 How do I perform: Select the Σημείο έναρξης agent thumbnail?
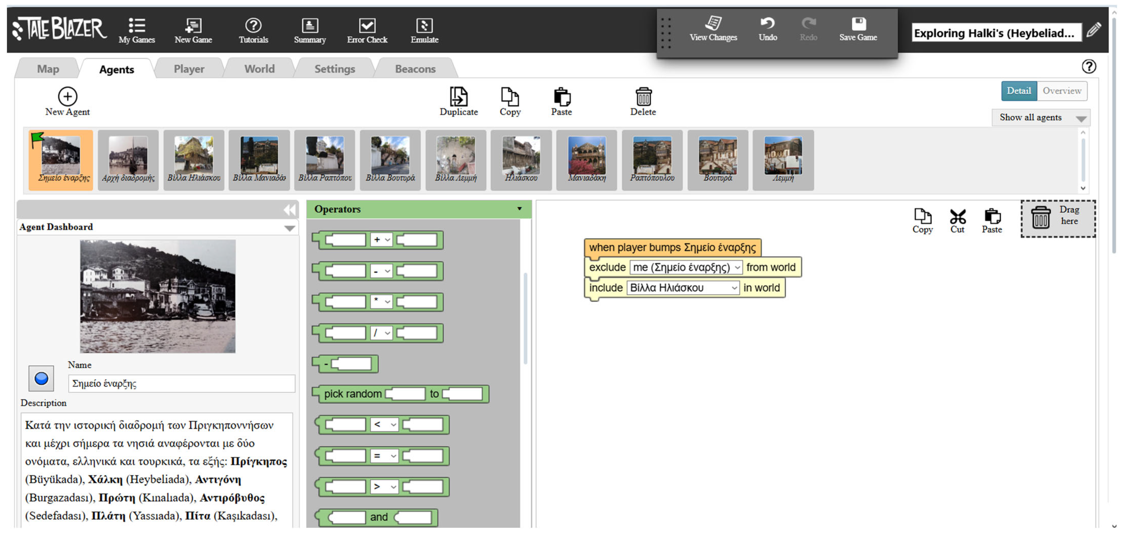tap(61, 160)
